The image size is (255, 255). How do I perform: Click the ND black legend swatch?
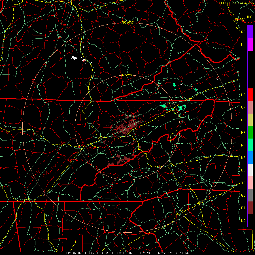[250, 220]
